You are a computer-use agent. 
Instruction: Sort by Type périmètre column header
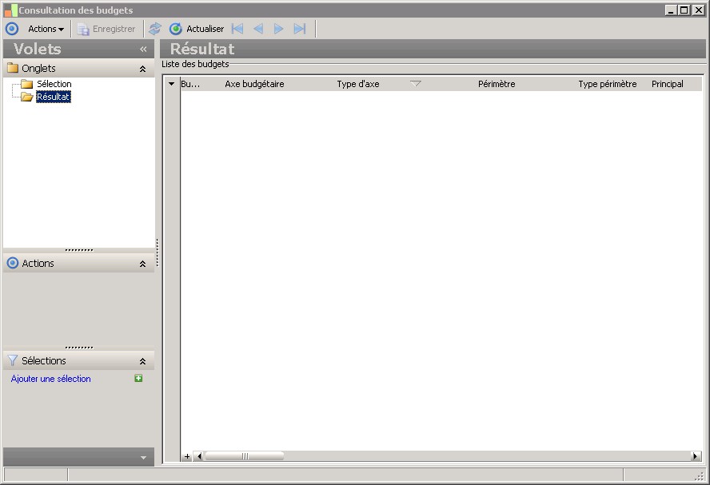click(607, 84)
